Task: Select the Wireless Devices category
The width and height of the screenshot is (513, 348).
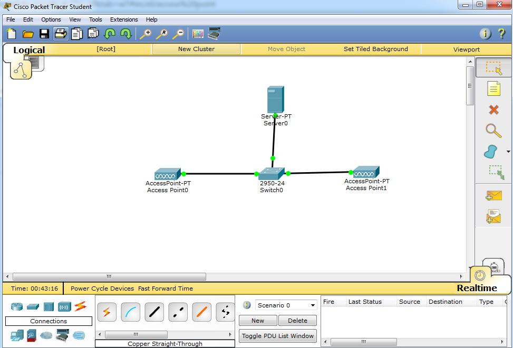Action: click(64, 307)
